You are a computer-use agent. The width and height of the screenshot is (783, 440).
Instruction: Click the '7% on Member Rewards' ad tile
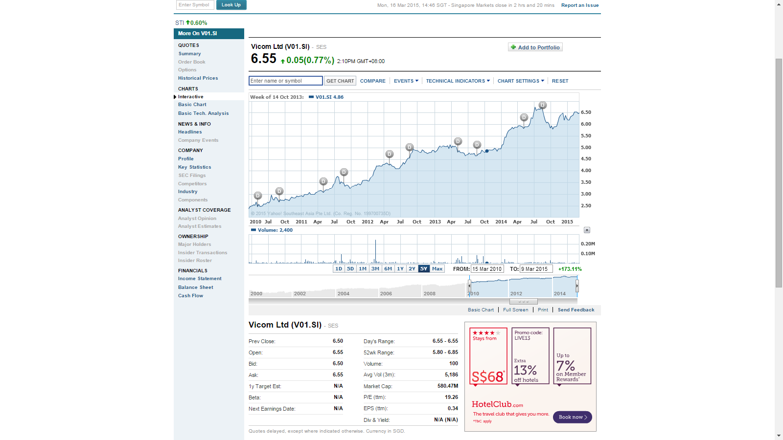coord(573,356)
